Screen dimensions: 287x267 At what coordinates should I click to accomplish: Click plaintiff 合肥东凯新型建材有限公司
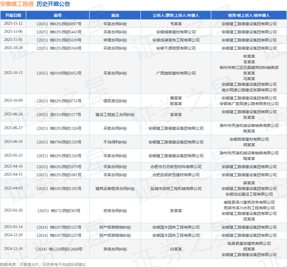[x=176, y=175]
